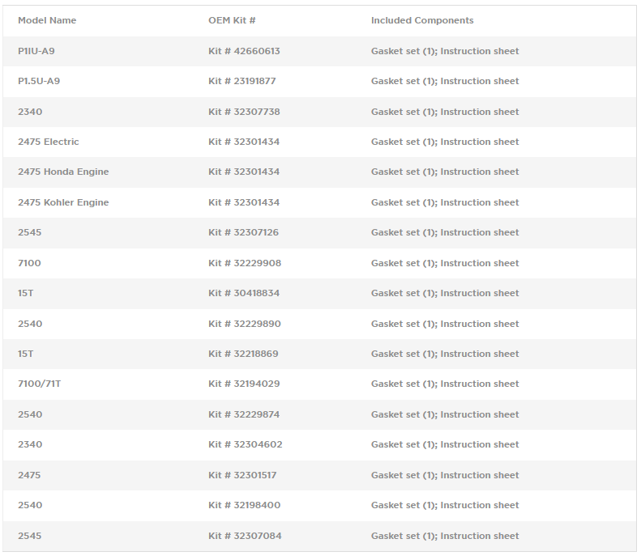This screenshot has height=556, width=641.
Task: Click kit number 32307126
Action: click(x=244, y=232)
